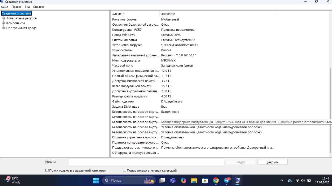Open the Правка menu
This screenshot has width=332, height=186.
coord(16,7)
